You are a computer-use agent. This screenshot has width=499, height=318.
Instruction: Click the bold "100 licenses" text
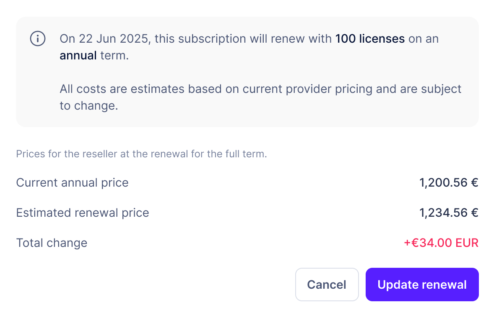[370, 39]
